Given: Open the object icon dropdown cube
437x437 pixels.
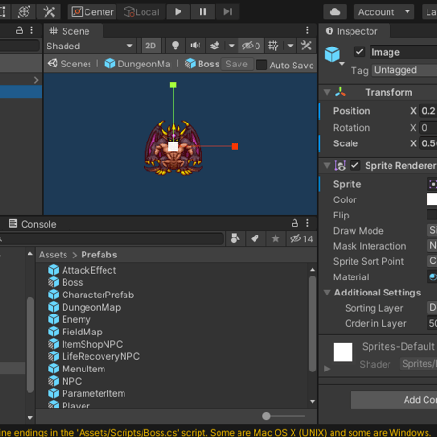Looking at the screenshot, I should [333, 55].
